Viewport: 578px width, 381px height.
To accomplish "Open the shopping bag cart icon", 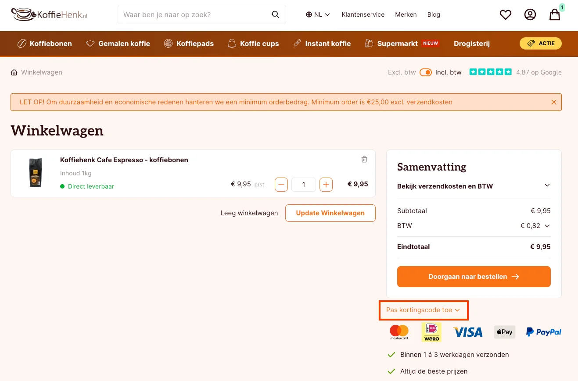I will [x=555, y=14].
